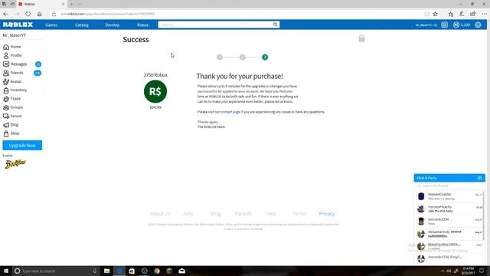Viewport: 490px width, 276px height.
Task: Click the green R$ Robux icon
Action: coord(155,91)
